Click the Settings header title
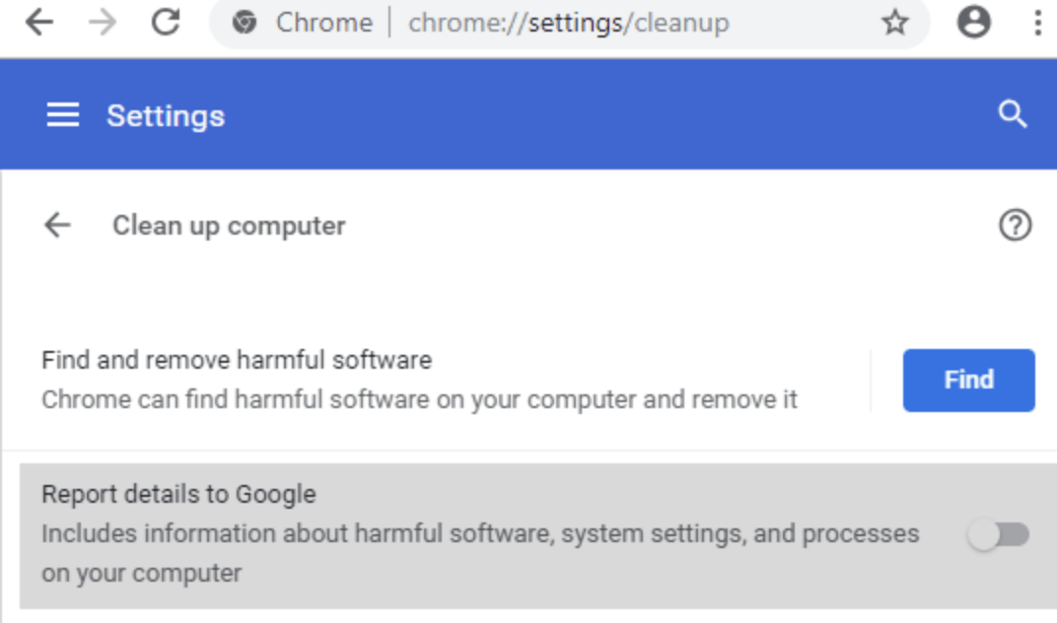 pyautogui.click(x=166, y=115)
